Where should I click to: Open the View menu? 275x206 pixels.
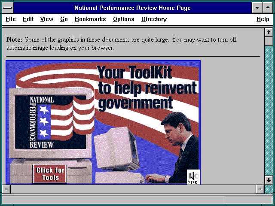(x=47, y=19)
